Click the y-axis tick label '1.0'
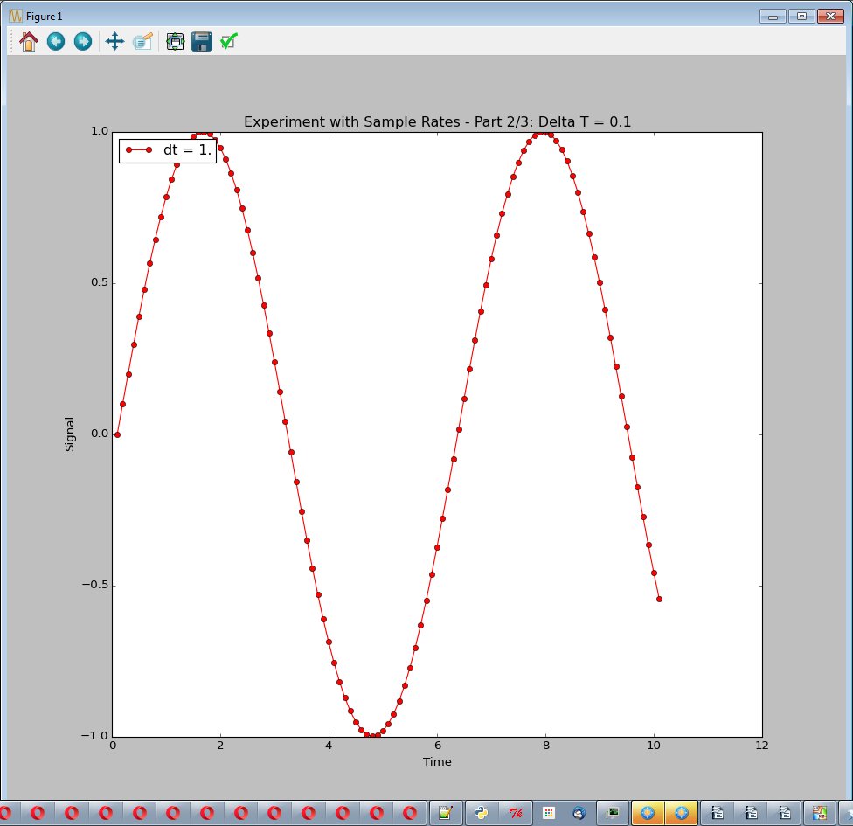 (100, 131)
